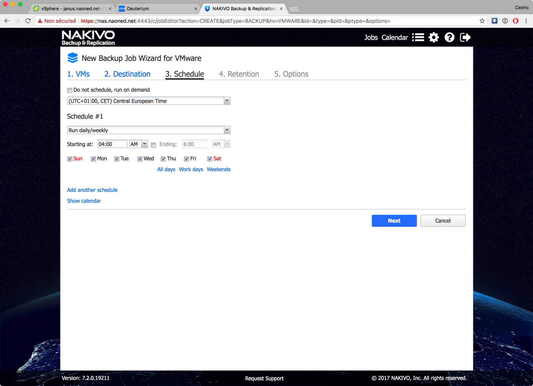The width and height of the screenshot is (533, 386).
Task: Click the 'Work days' quick select link
Action: coord(191,169)
